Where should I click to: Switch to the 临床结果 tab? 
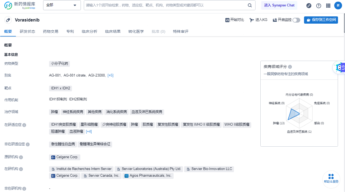pyautogui.click(x=113, y=31)
